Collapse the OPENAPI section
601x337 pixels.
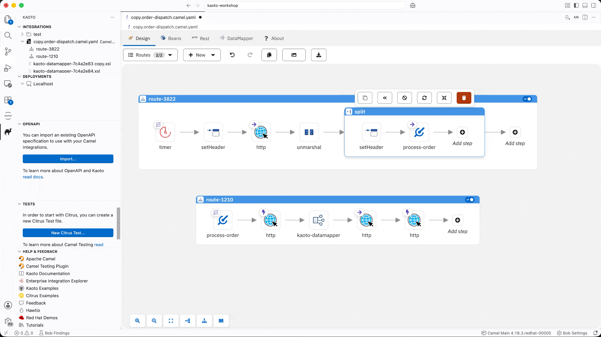click(x=20, y=124)
